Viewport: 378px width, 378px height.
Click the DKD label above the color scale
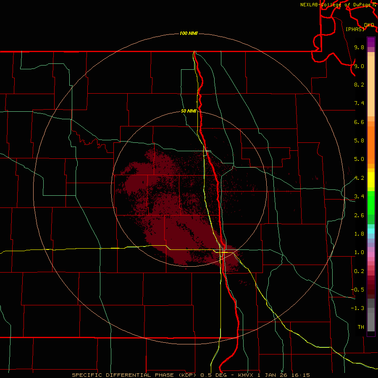click(x=369, y=25)
